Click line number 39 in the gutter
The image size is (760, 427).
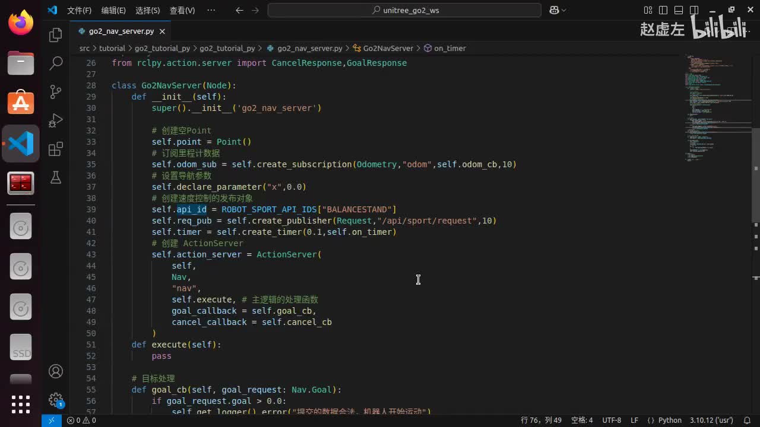point(91,209)
